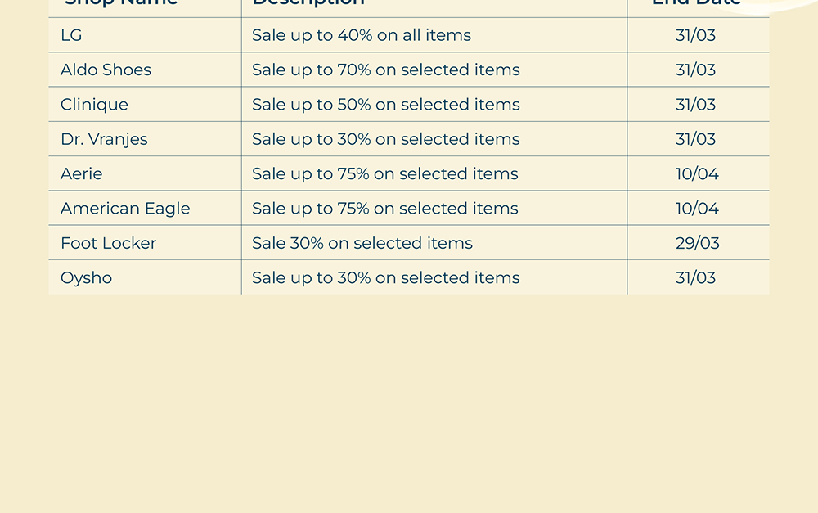Image resolution: width=818 pixels, height=513 pixels.
Task: Click the 40% on all items description
Action: click(362, 35)
